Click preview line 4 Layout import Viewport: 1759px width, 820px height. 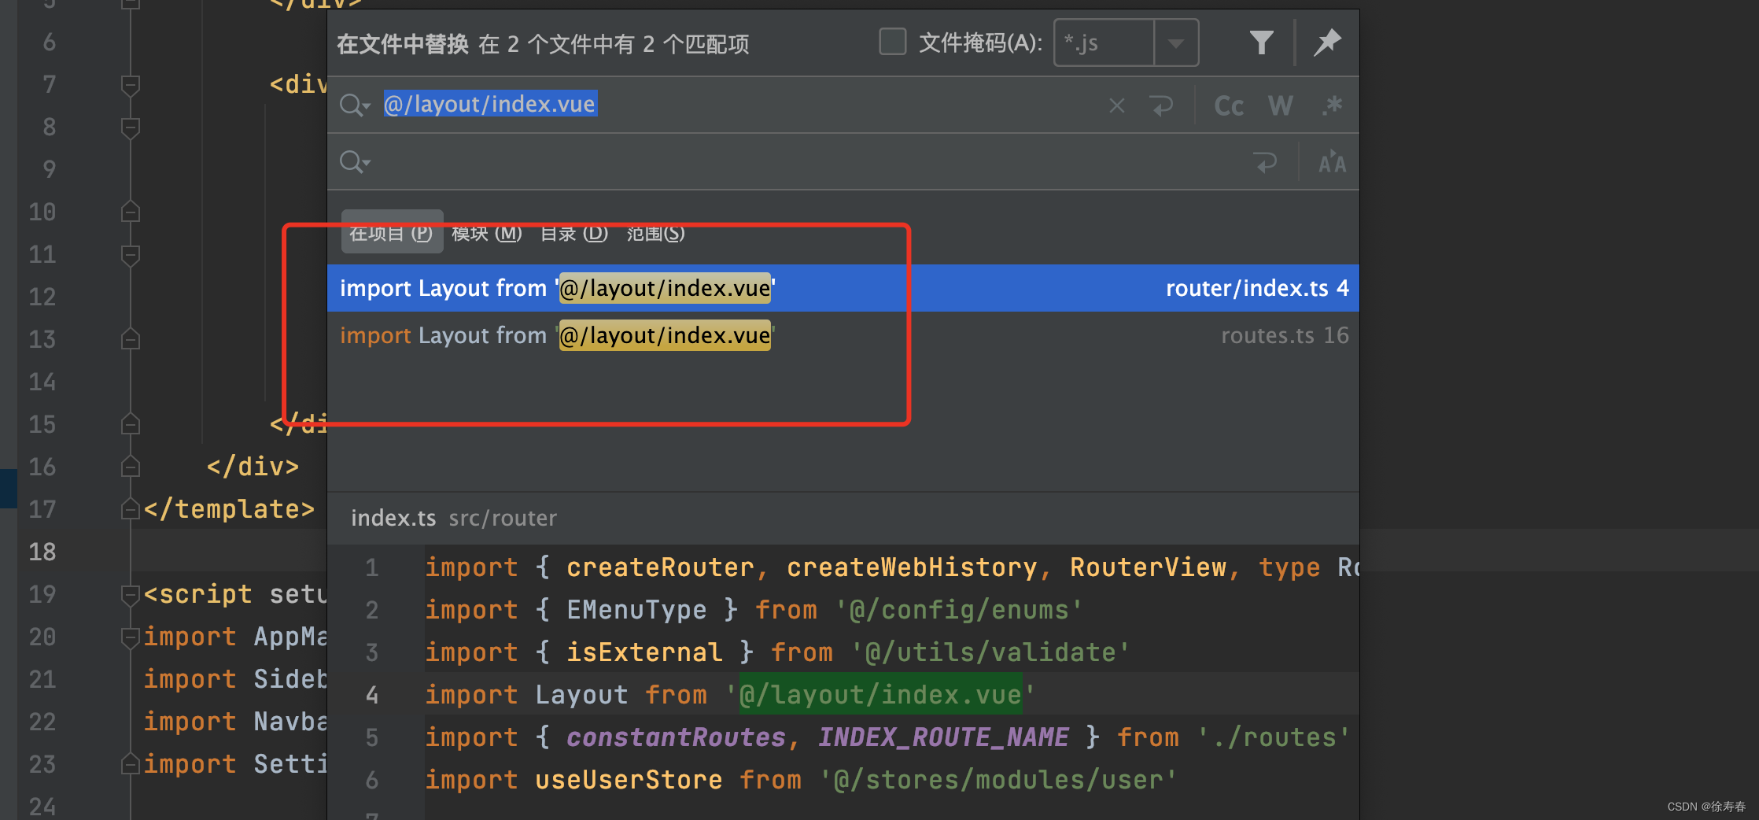click(x=731, y=695)
